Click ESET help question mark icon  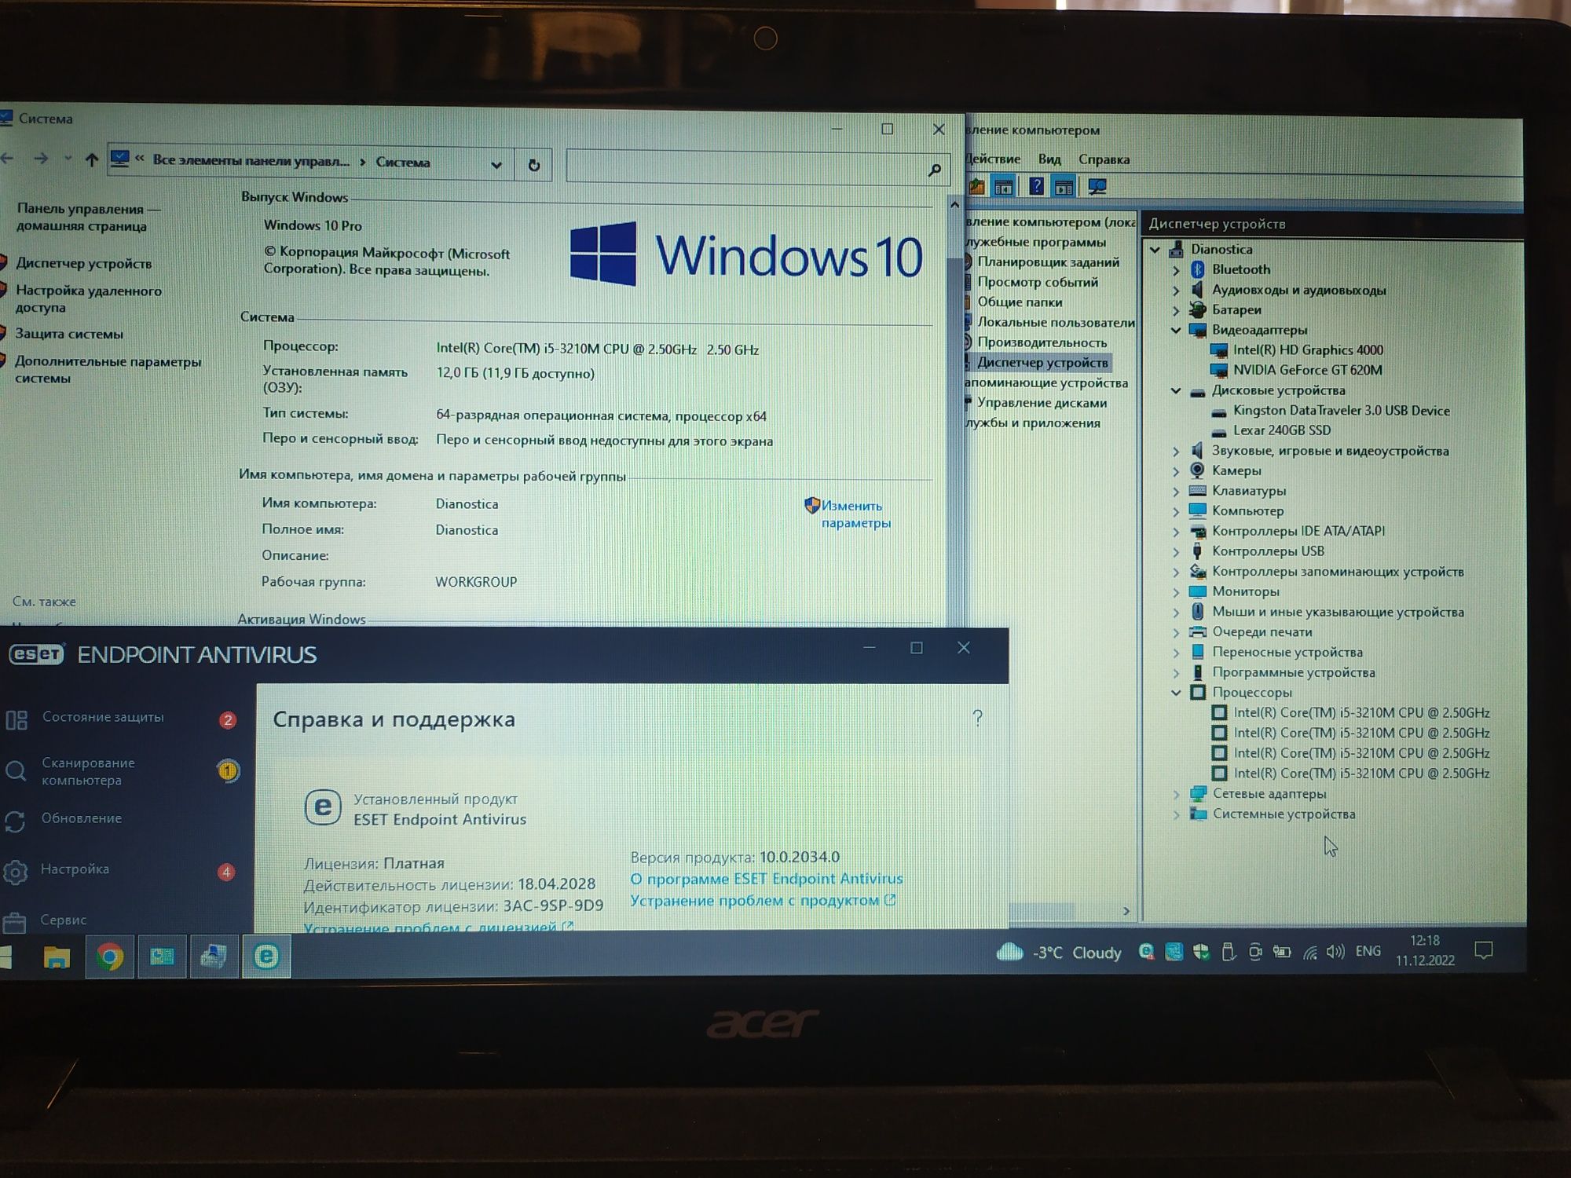point(977,718)
